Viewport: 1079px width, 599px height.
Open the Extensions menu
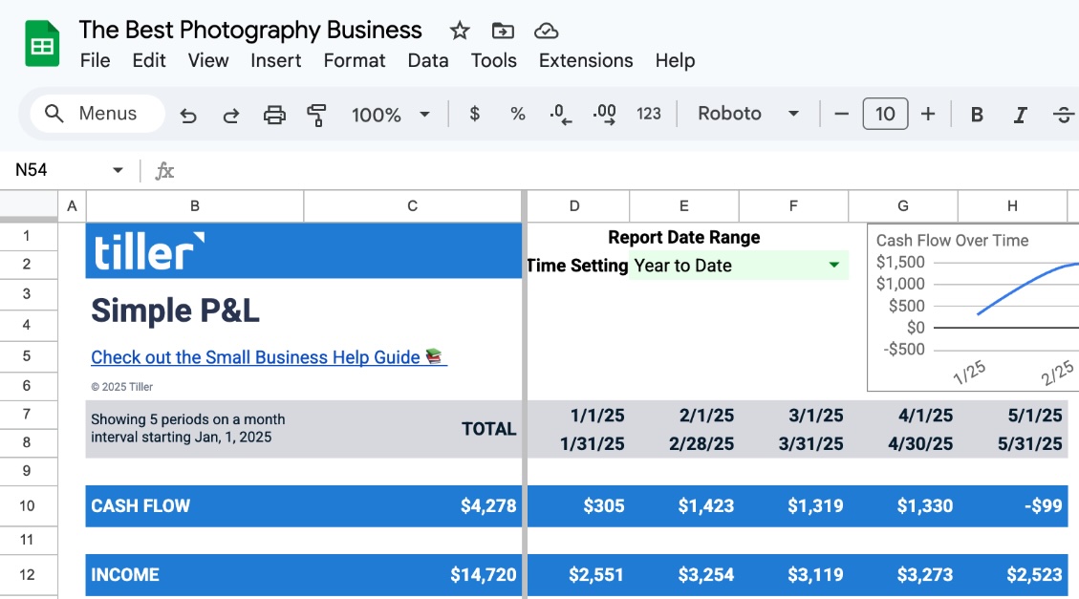586,60
